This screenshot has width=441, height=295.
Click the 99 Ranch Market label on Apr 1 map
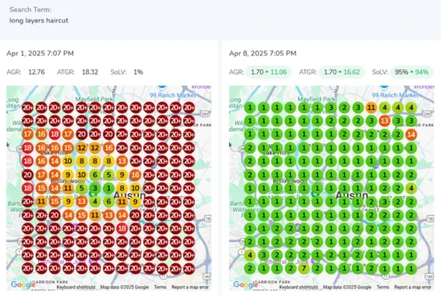[173, 95]
